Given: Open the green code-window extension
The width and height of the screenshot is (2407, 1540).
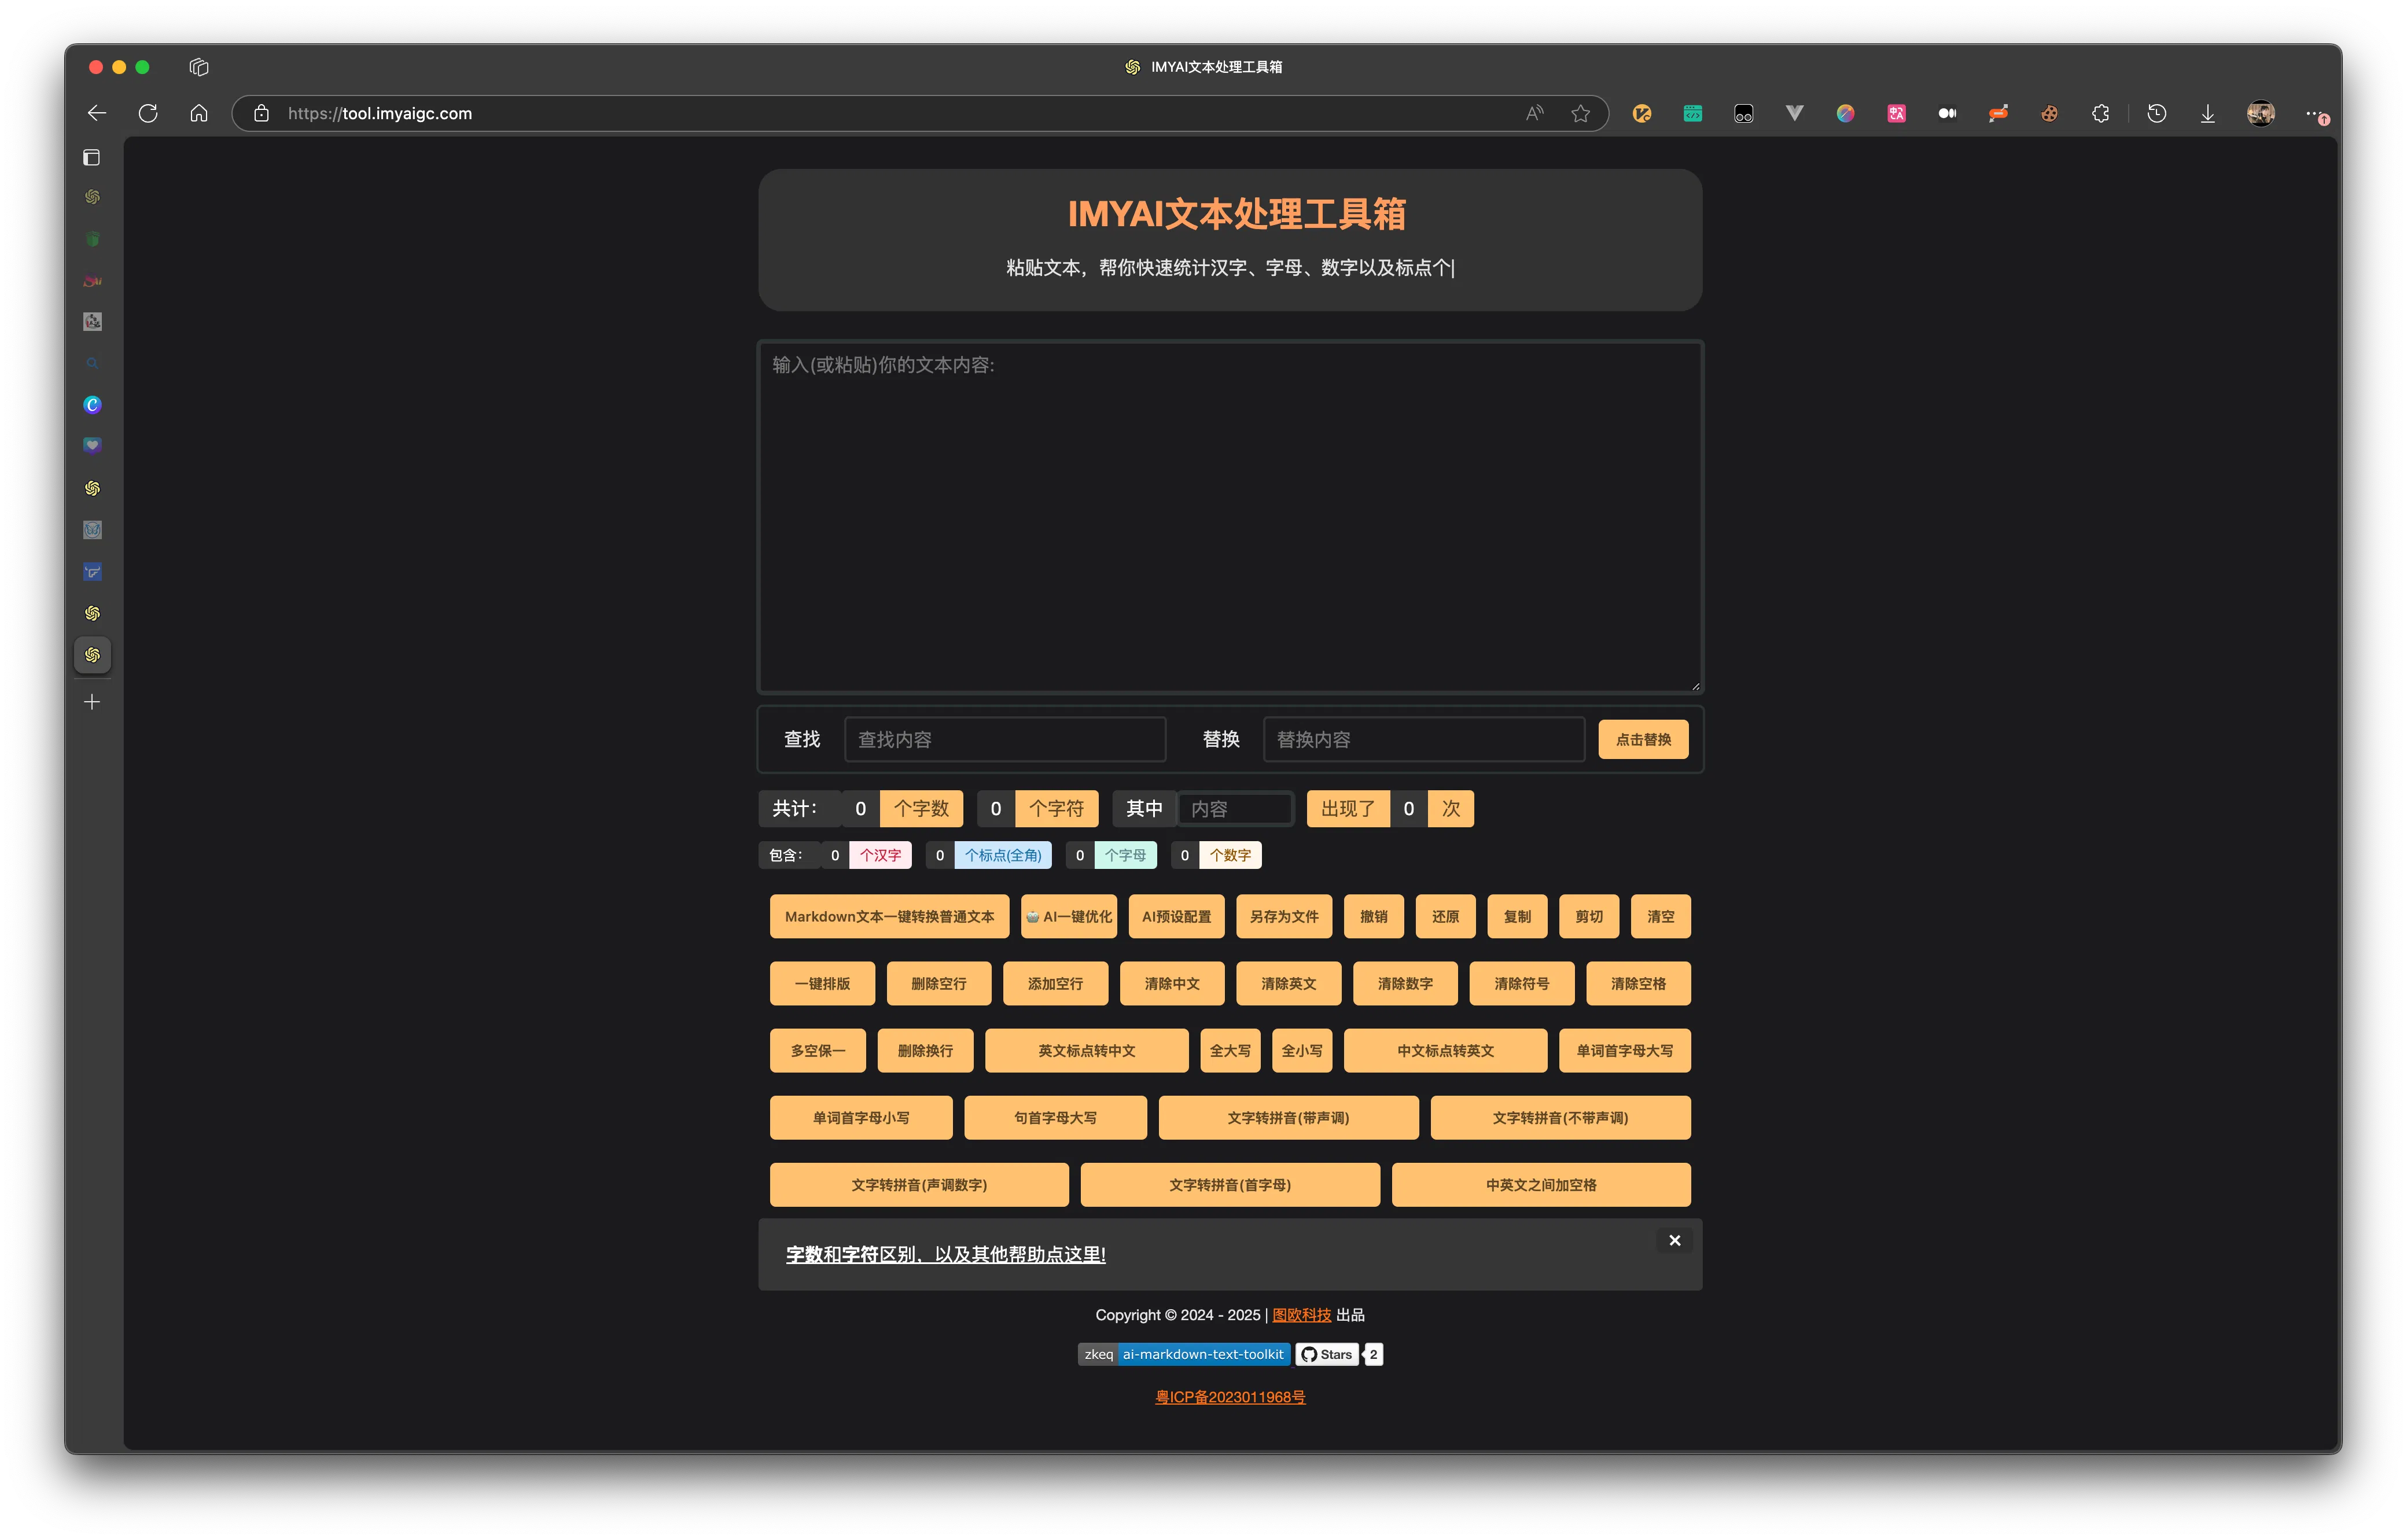Looking at the screenshot, I should point(1693,113).
